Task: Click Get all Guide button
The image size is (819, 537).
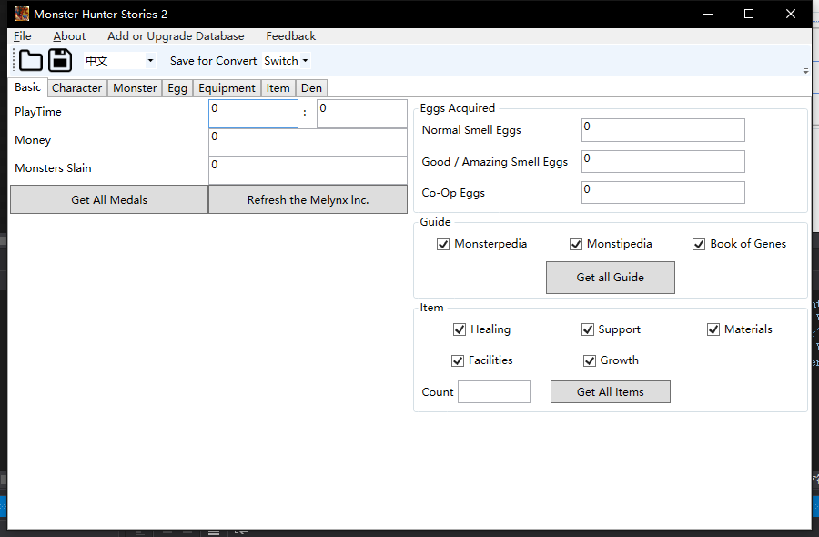Action: [611, 278]
